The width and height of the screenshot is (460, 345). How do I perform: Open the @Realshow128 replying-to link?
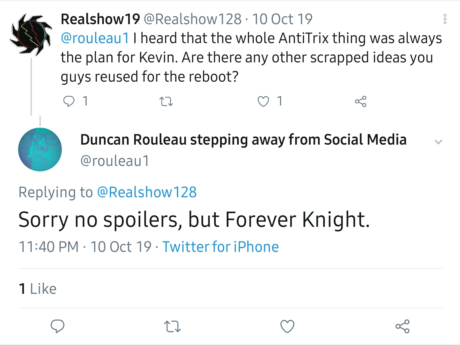coord(147,192)
